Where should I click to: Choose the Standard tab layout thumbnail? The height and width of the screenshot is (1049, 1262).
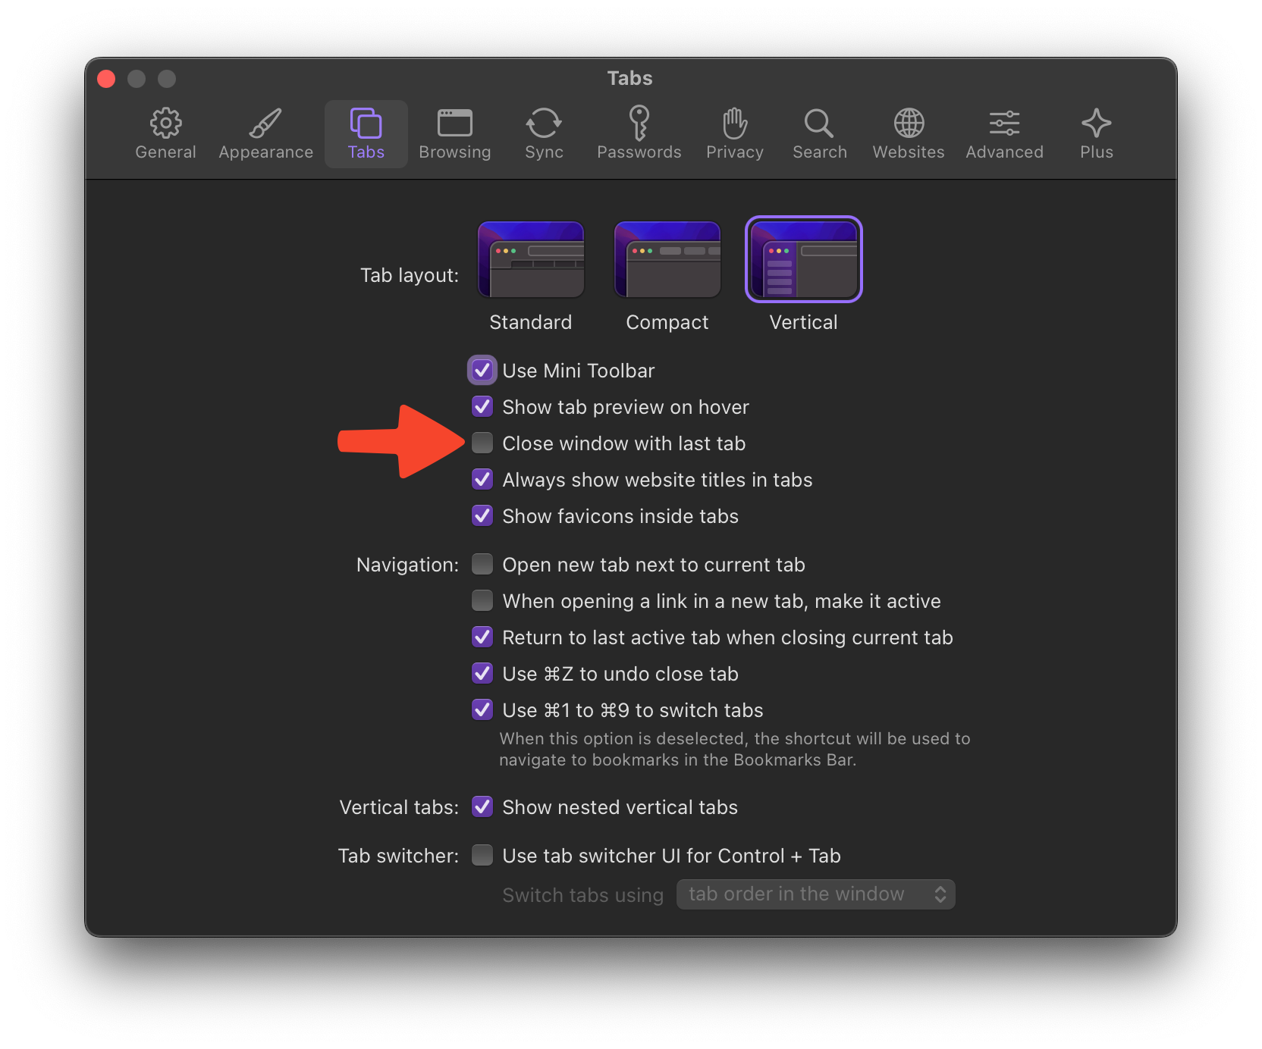pyautogui.click(x=530, y=259)
